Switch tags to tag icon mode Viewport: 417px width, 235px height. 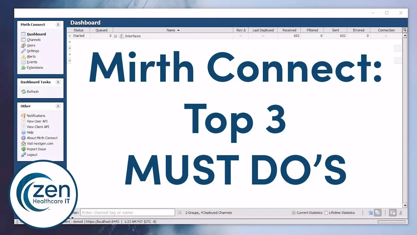(x=378, y=213)
